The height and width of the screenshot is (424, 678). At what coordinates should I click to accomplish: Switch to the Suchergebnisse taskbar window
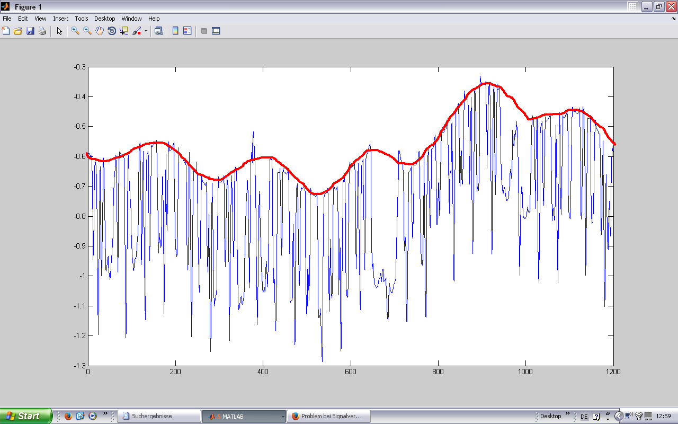click(x=158, y=416)
